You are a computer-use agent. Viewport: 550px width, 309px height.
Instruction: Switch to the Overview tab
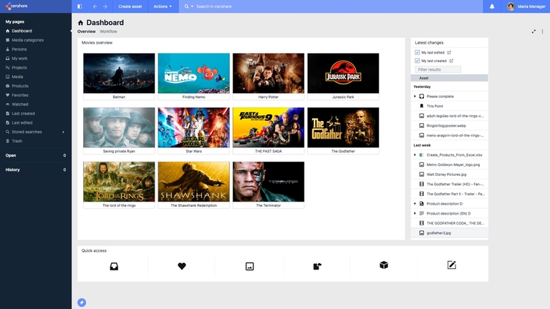point(86,31)
